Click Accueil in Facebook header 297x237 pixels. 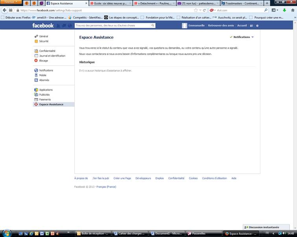pyautogui.click(x=242, y=26)
